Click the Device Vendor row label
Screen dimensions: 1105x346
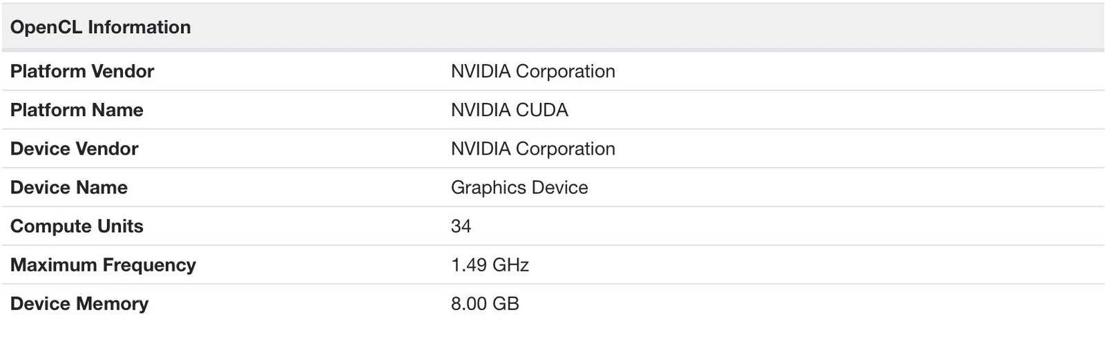(x=74, y=148)
